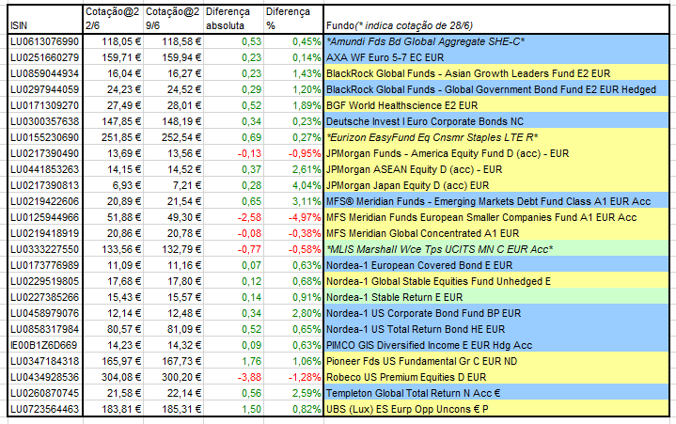676x424 pixels.
Task: Click the difference cell -2,58
Action: (x=233, y=217)
